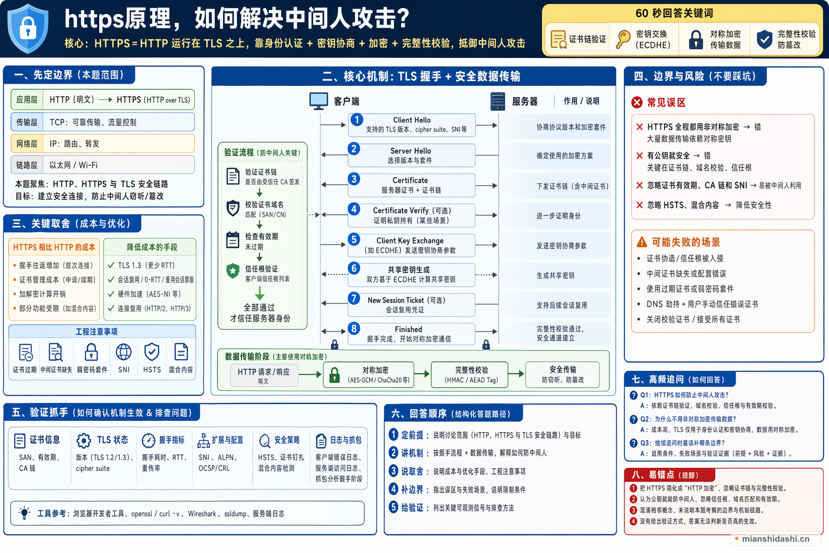Click the 完整性校验 (HMAC / AEAD Tag) box
Screen dimensions: 829x553
click(470, 375)
